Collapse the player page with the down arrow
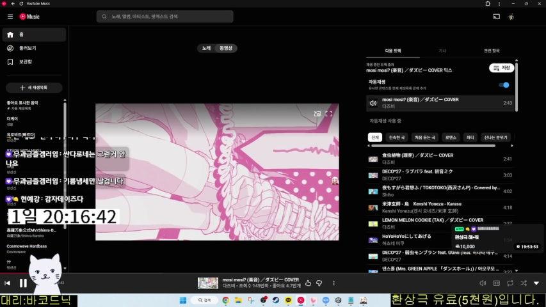Image resolution: width=546 pixels, height=307 pixels. click(x=536, y=283)
